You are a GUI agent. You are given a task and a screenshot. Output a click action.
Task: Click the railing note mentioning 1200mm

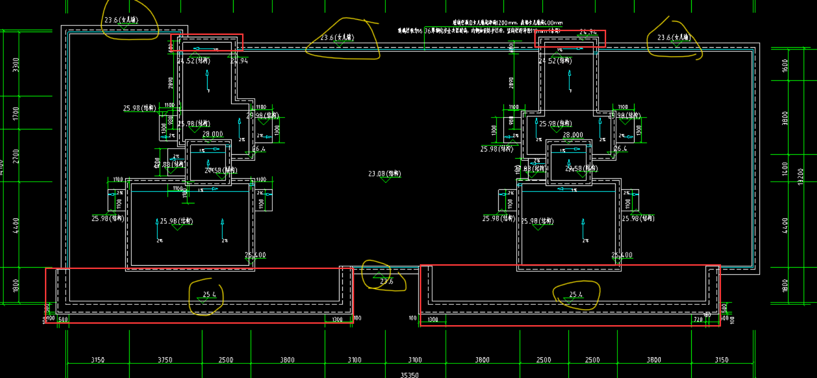(x=507, y=22)
